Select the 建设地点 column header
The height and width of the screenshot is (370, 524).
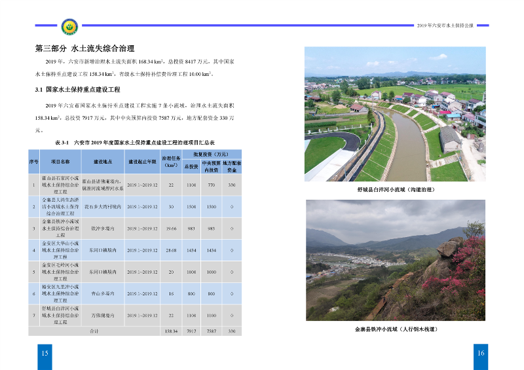[103, 161]
